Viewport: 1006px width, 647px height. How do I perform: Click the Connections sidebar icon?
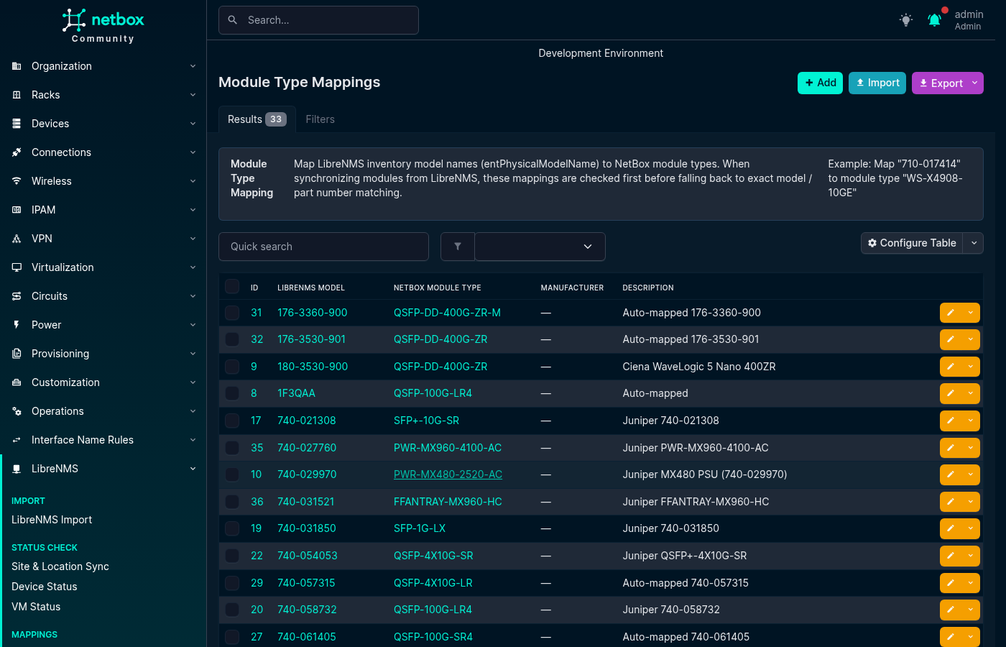17,152
